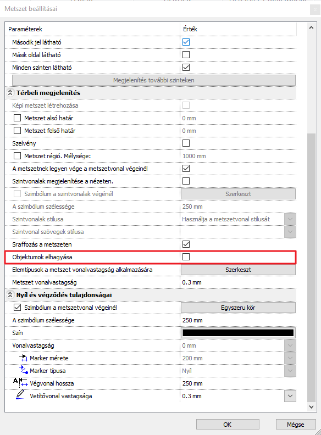Click the vertical scrollbar thumb

tap(311, 267)
